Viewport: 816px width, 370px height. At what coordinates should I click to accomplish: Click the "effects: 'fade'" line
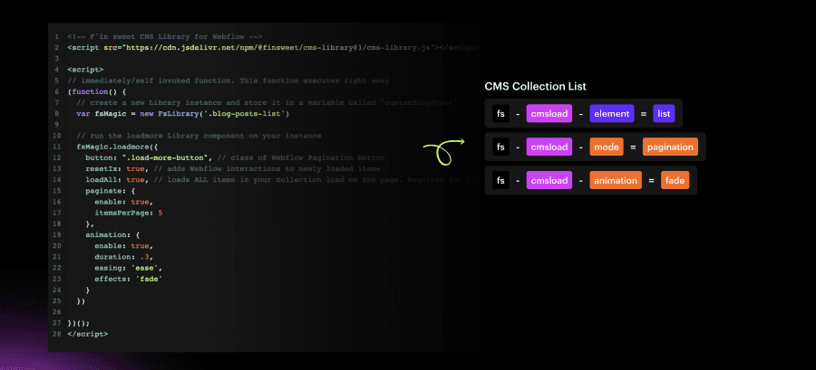[129, 279]
